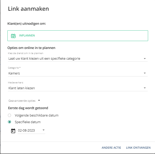Click the Klant laten kiezen value

coord(22,88)
